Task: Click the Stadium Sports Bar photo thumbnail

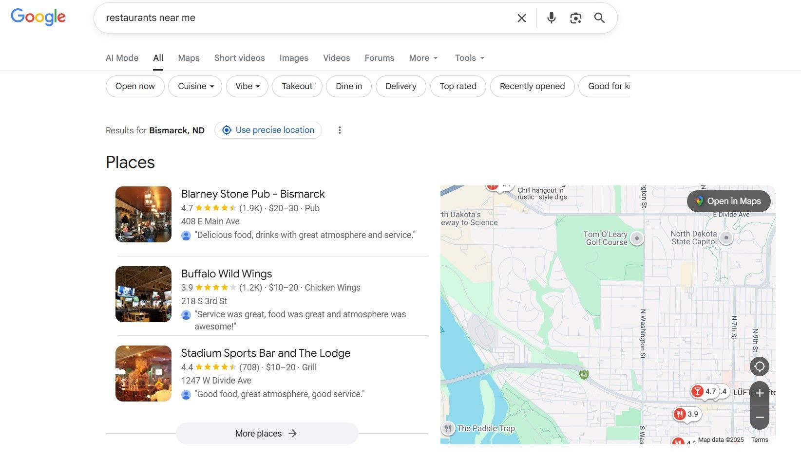Action: pyautogui.click(x=143, y=373)
